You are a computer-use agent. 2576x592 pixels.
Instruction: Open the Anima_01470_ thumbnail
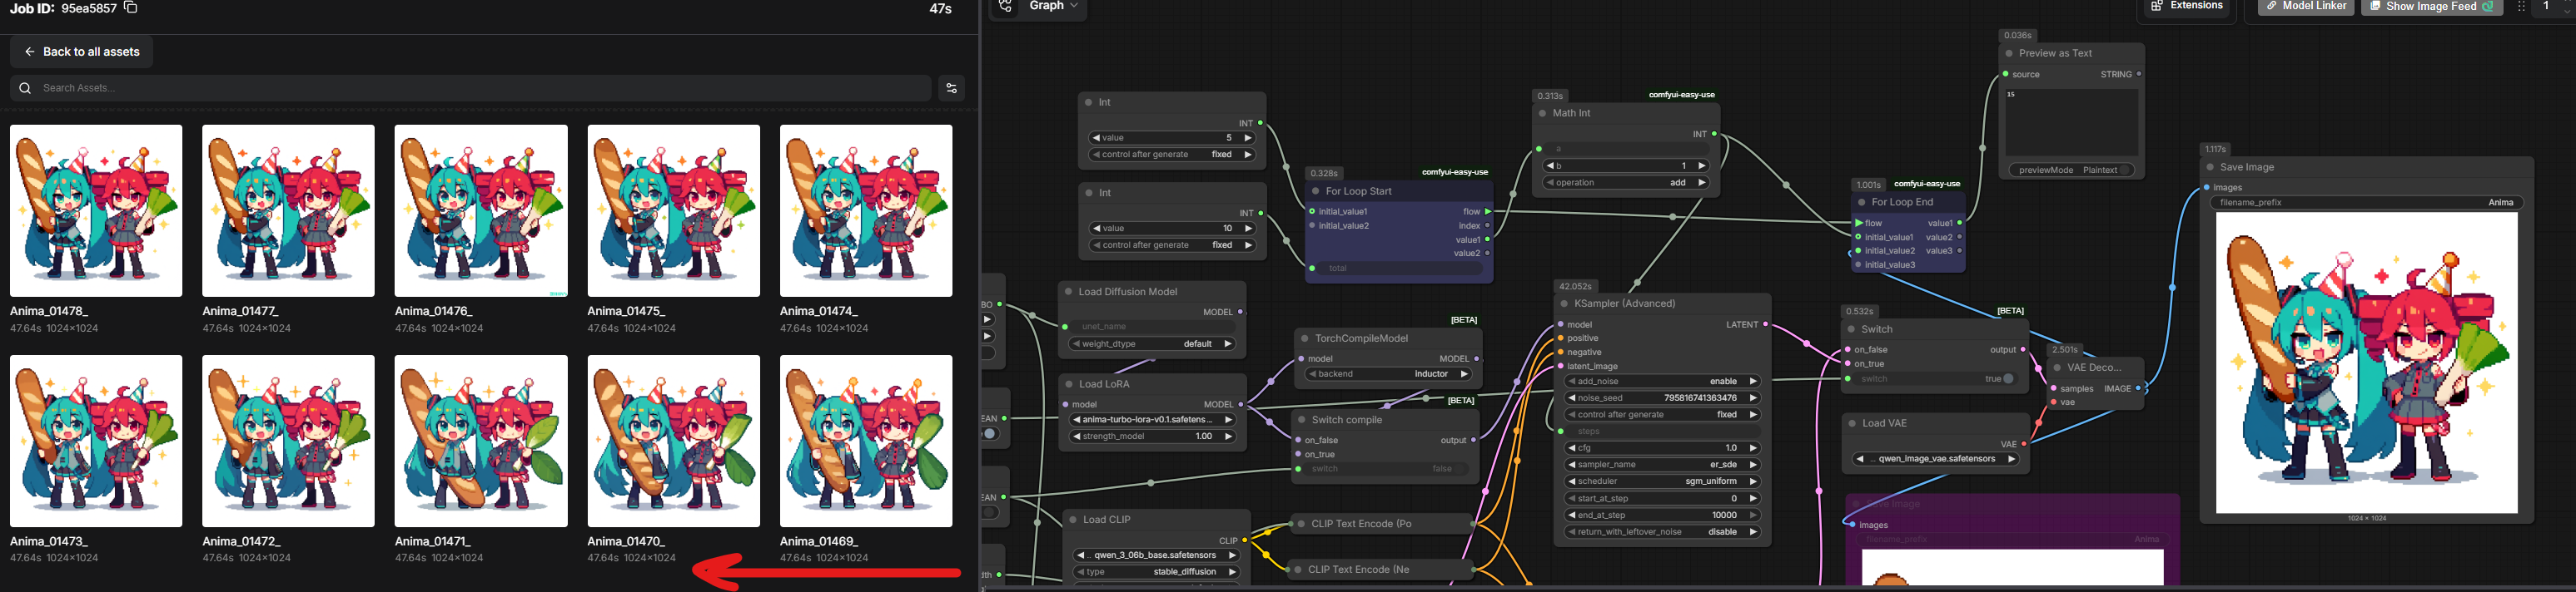tap(674, 442)
